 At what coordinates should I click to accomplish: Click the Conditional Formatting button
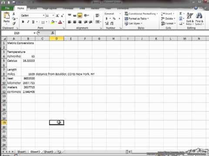tap(141, 14)
